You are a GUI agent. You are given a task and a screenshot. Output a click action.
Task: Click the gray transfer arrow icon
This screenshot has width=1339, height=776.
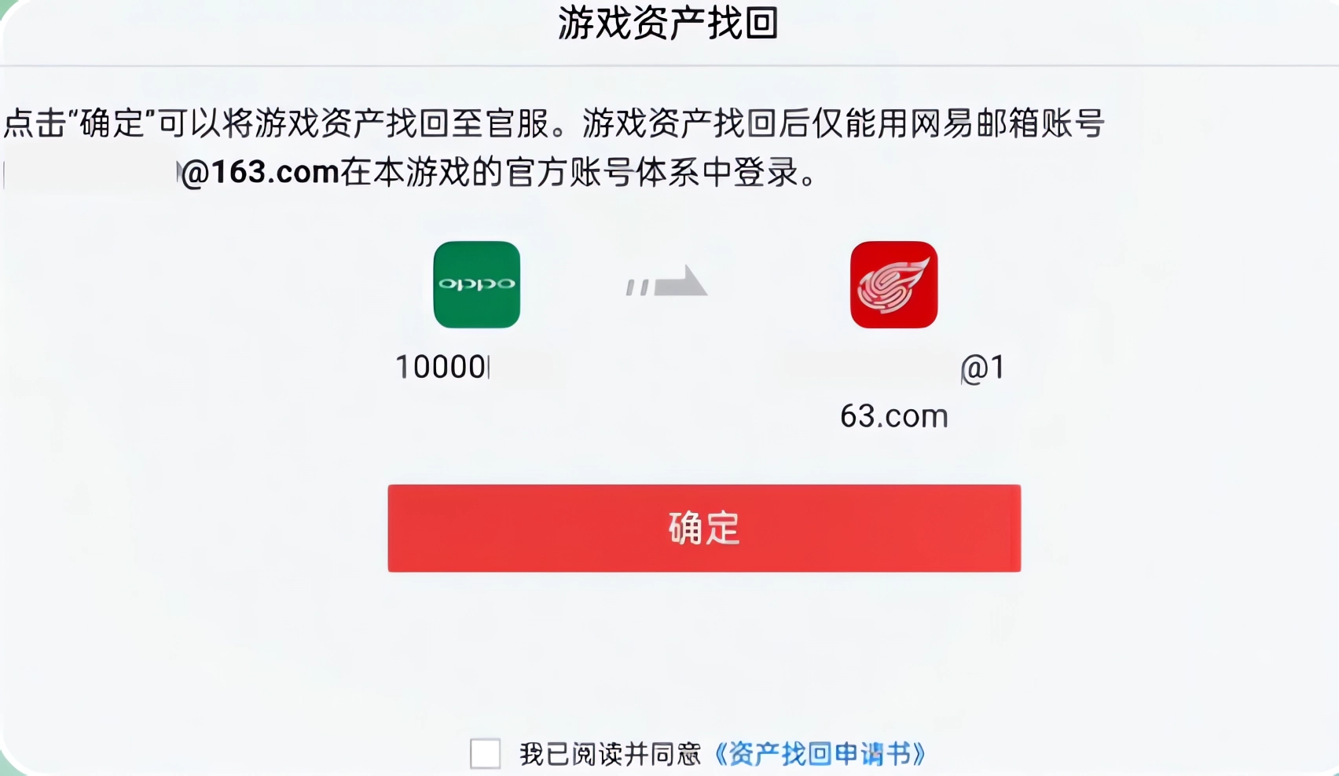666,281
